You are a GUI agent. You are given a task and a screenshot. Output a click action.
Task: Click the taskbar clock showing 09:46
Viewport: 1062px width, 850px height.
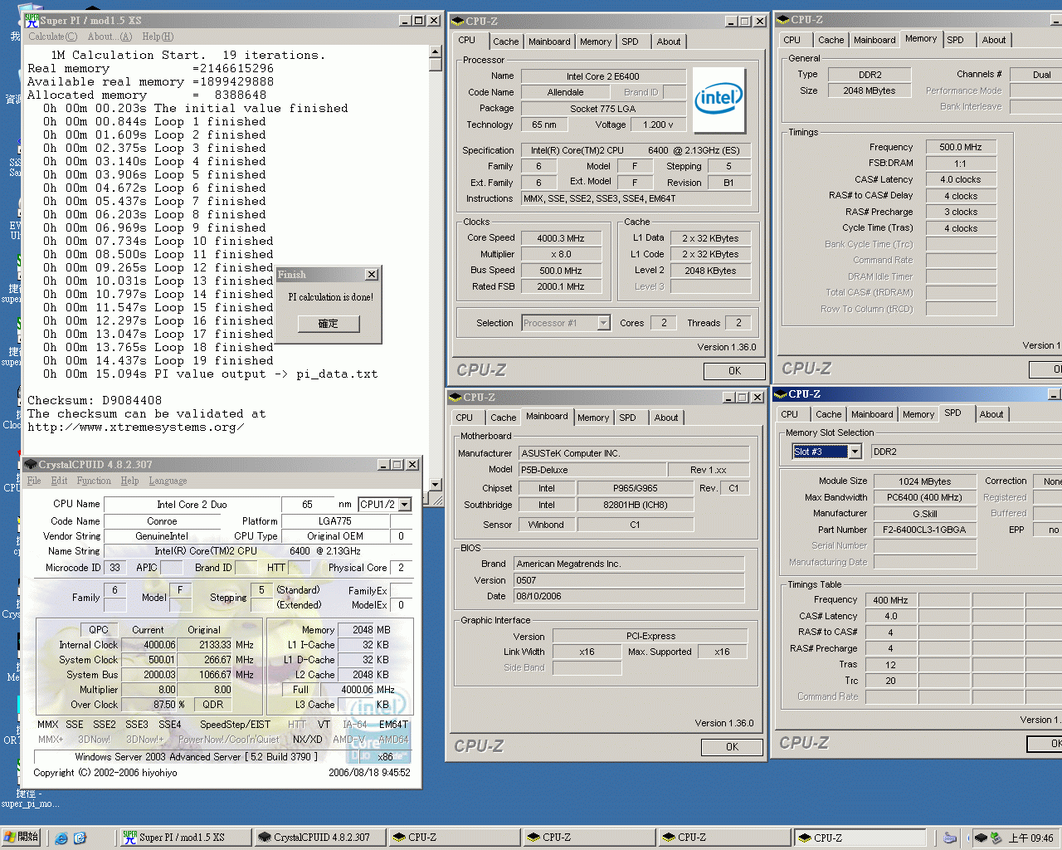[1031, 838]
